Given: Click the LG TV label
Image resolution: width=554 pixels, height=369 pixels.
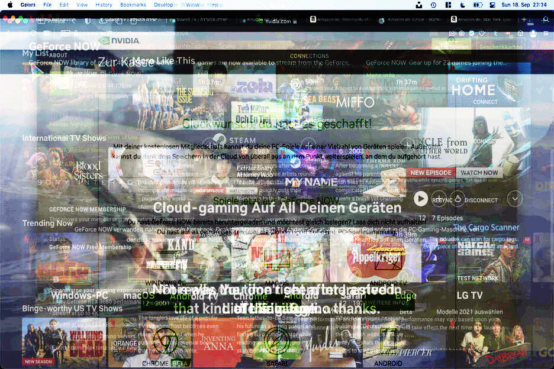Looking at the screenshot, I should [469, 295].
